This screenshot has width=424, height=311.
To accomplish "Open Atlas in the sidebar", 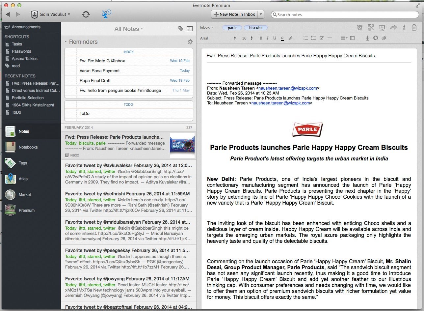I will click(x=31, y=179).
